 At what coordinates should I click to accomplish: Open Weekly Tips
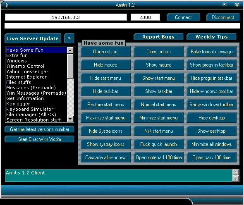(211, 37)
